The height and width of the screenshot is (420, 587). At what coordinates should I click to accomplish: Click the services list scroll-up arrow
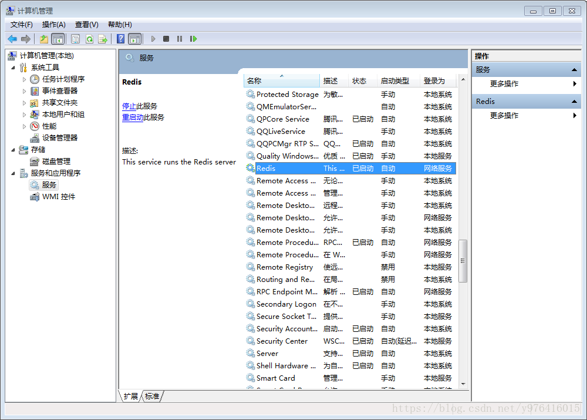pyautogui.click(x=463, y=79)
